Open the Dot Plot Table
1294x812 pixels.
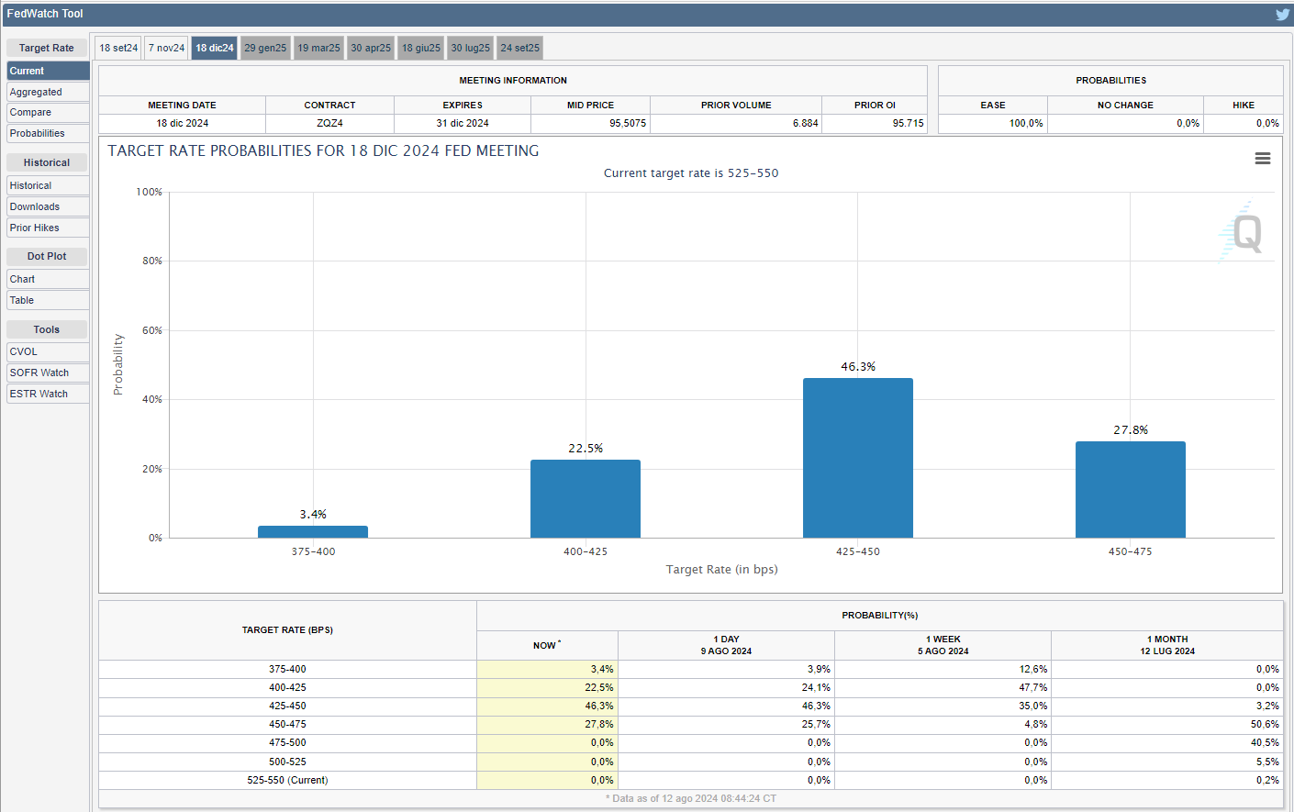tap(48, 300)
